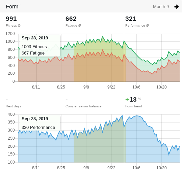
Task: Click the 9/22 axis label on performance chart
Action: (111, 168)
